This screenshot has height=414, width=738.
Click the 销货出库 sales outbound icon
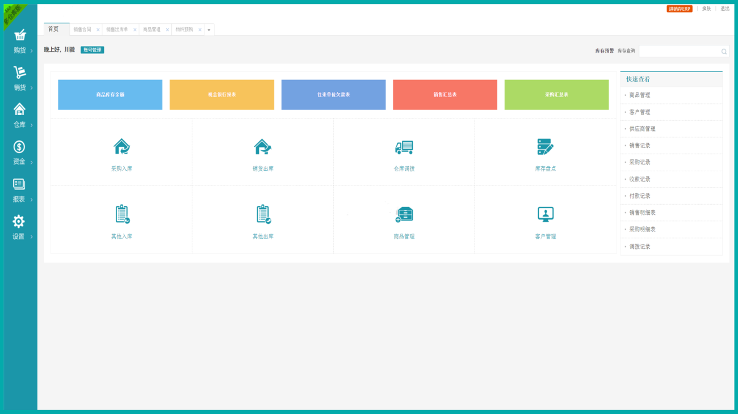click(262, 147)
